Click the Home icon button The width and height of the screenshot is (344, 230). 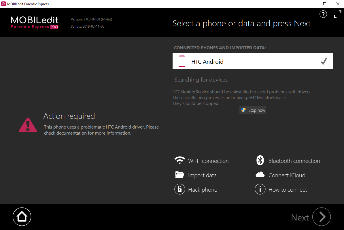point(22,216)
